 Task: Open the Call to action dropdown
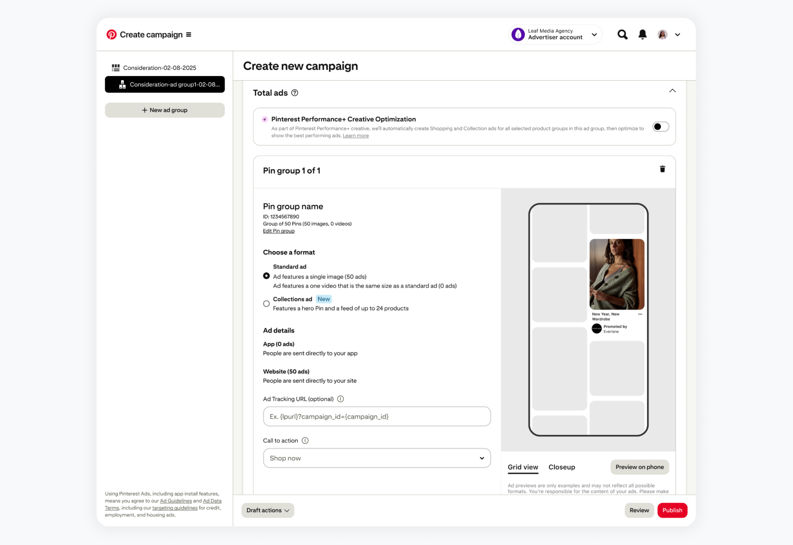(377, 458)
